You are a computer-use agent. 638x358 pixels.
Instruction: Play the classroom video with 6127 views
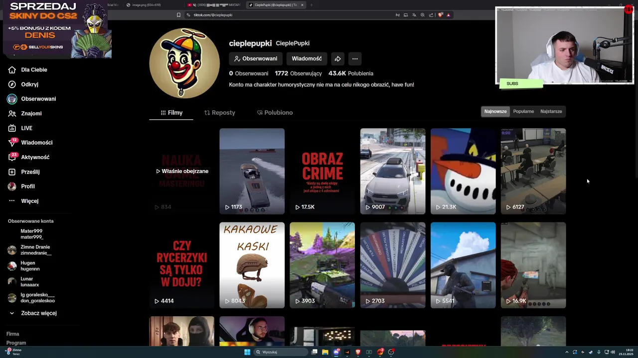coord(533,172)
